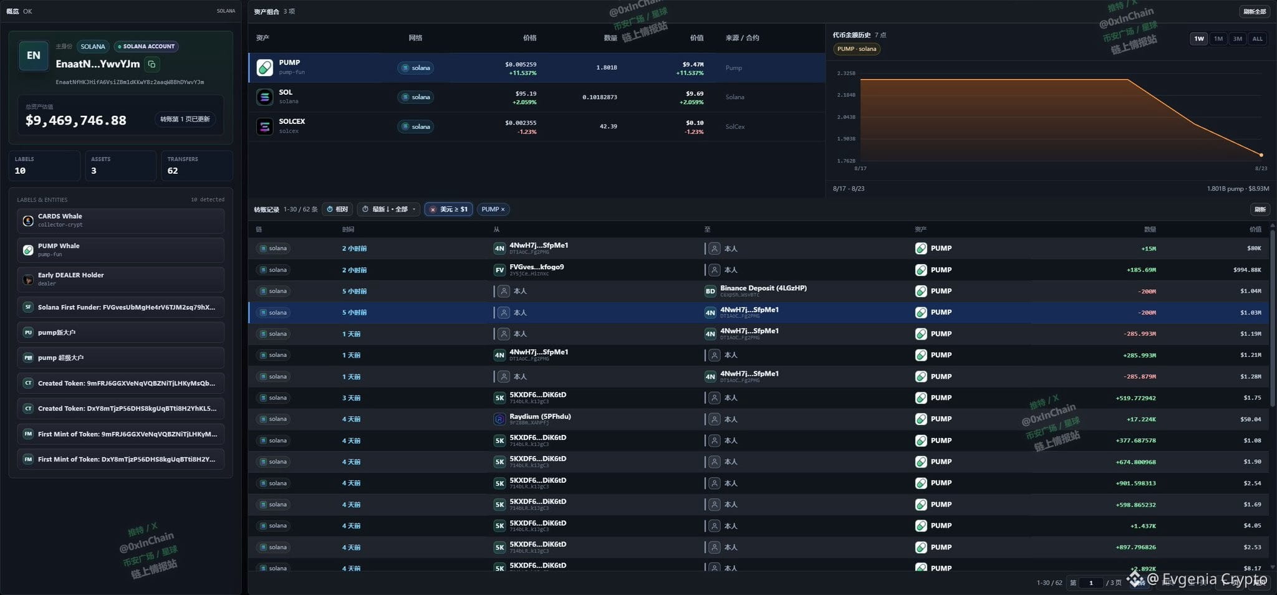Viewport: 1277px width, 595px height.
Task: Switch chart range to 1M
Action: [1218, 39]
